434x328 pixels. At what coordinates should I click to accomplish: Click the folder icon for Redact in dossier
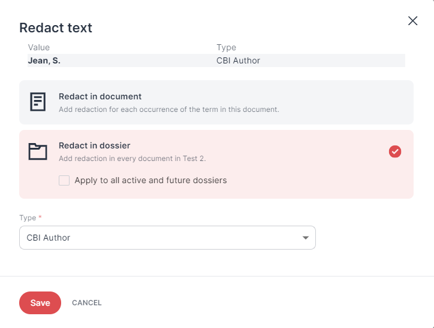coord(38,151)
